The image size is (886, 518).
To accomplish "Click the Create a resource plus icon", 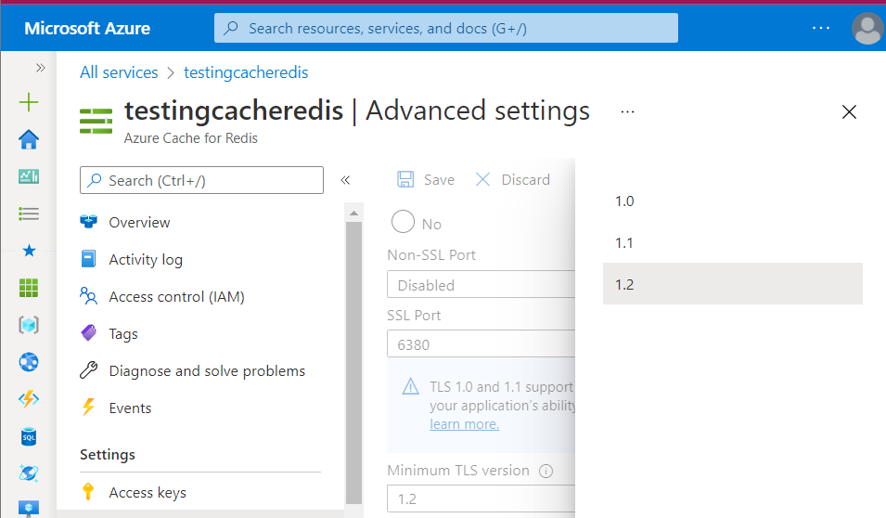I will [x=29, y=102].
